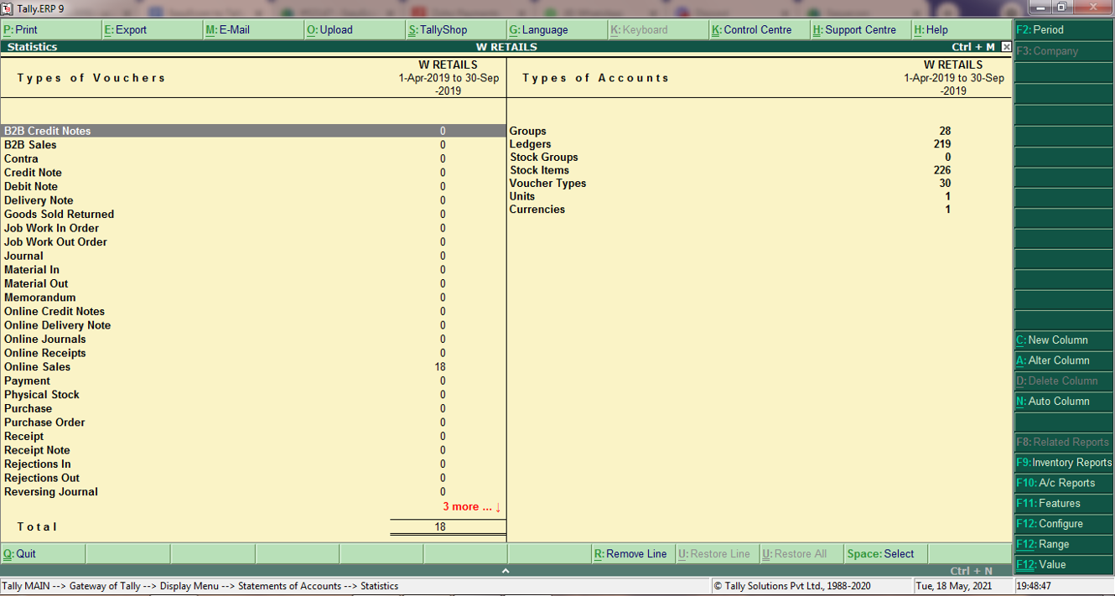Select the Physical Stock row
Screen dimensions: 1115x596
point(253,394)
